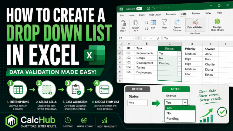The image size is (233, 131).
Task: Click the Get Data icon
Action: point(123,23)
